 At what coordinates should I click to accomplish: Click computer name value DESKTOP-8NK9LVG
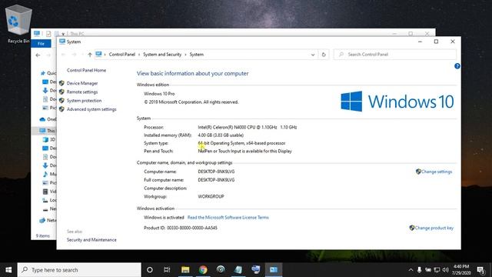coord(216,172)
